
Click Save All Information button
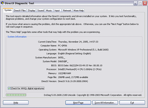tap(105, 103)
